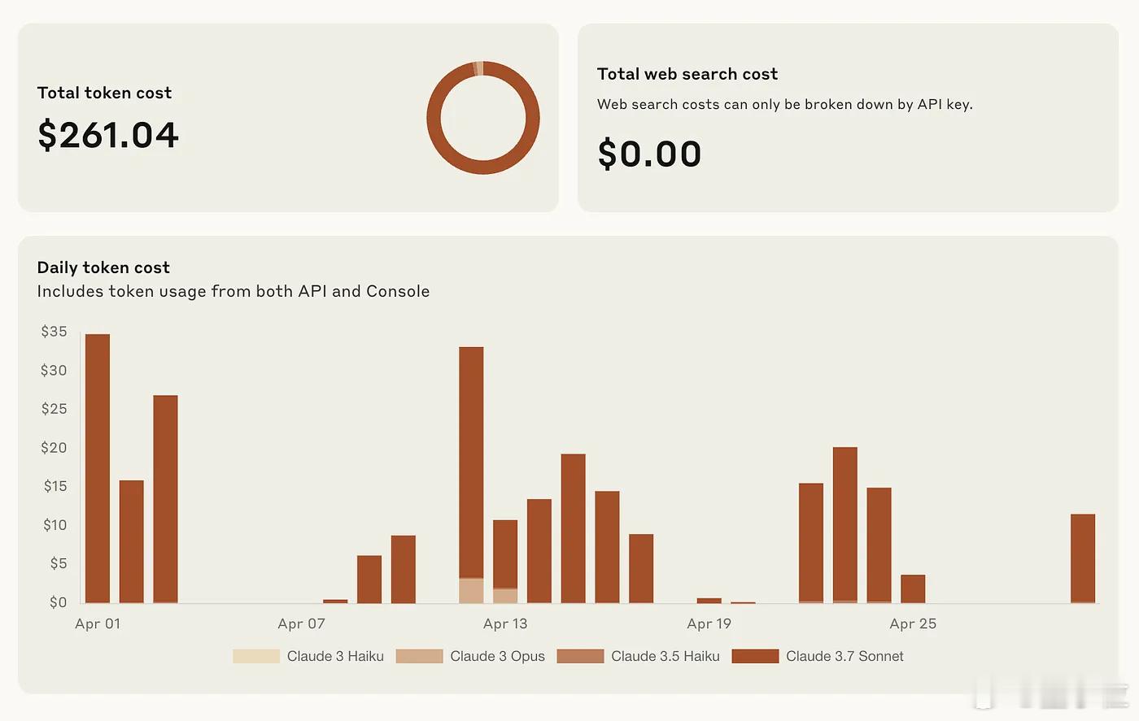Screen dimensions: 1139x721
Task: Toggle Claude 3 Haiku series via legend text
Action: pyautogui.click(x=335, y=656)
